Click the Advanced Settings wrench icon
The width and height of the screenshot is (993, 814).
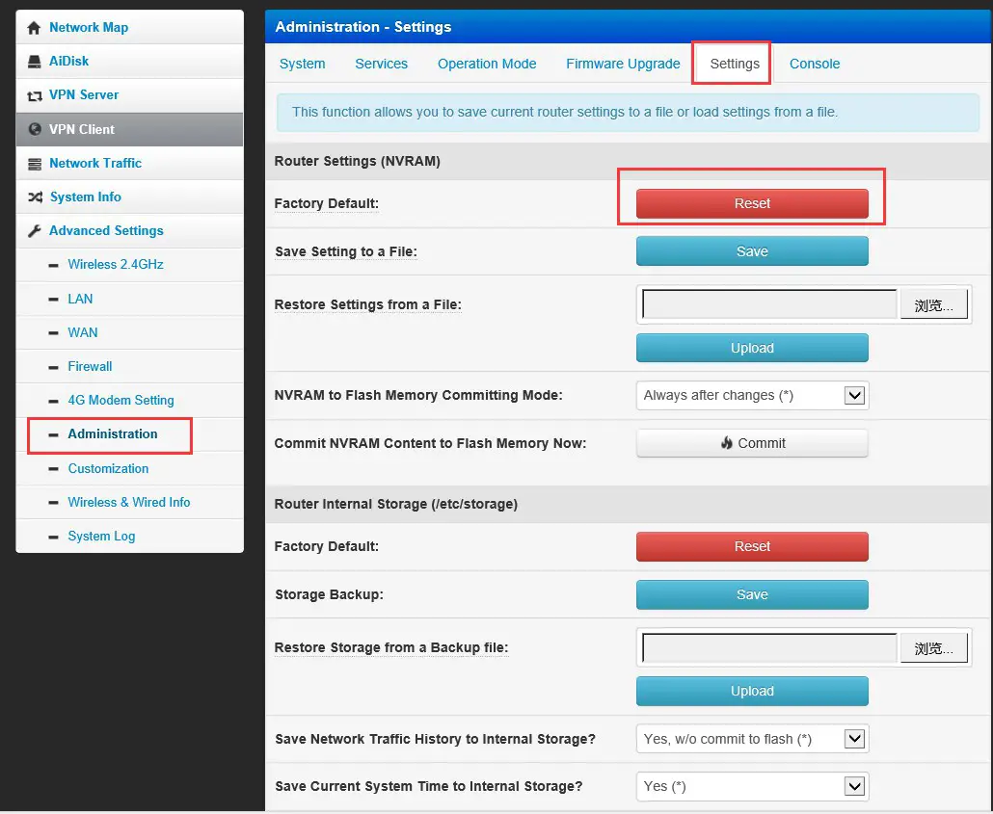[x=34, y=231]
